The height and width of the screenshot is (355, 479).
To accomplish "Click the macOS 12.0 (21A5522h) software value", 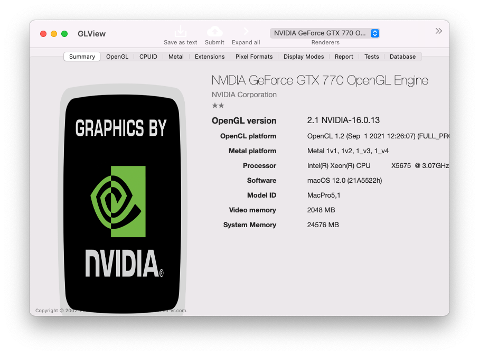I will (344, 180).
